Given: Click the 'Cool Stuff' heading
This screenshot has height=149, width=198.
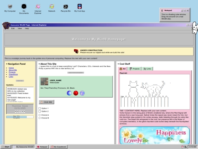Looking at the screenshot, I should coord(124,64).
